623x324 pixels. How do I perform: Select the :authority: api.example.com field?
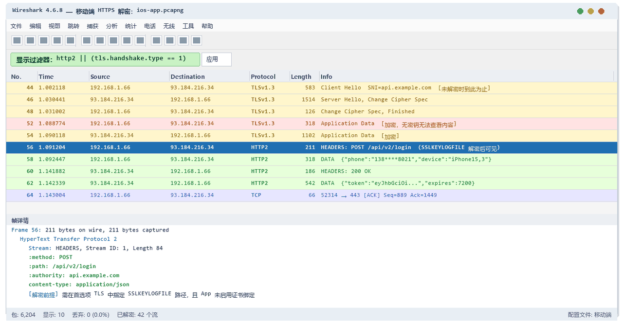coord(74,275)
